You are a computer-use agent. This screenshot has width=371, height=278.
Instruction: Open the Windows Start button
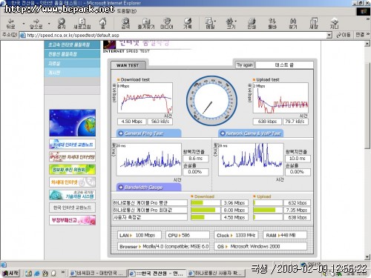pyautogui.click(x=10, y=273)
